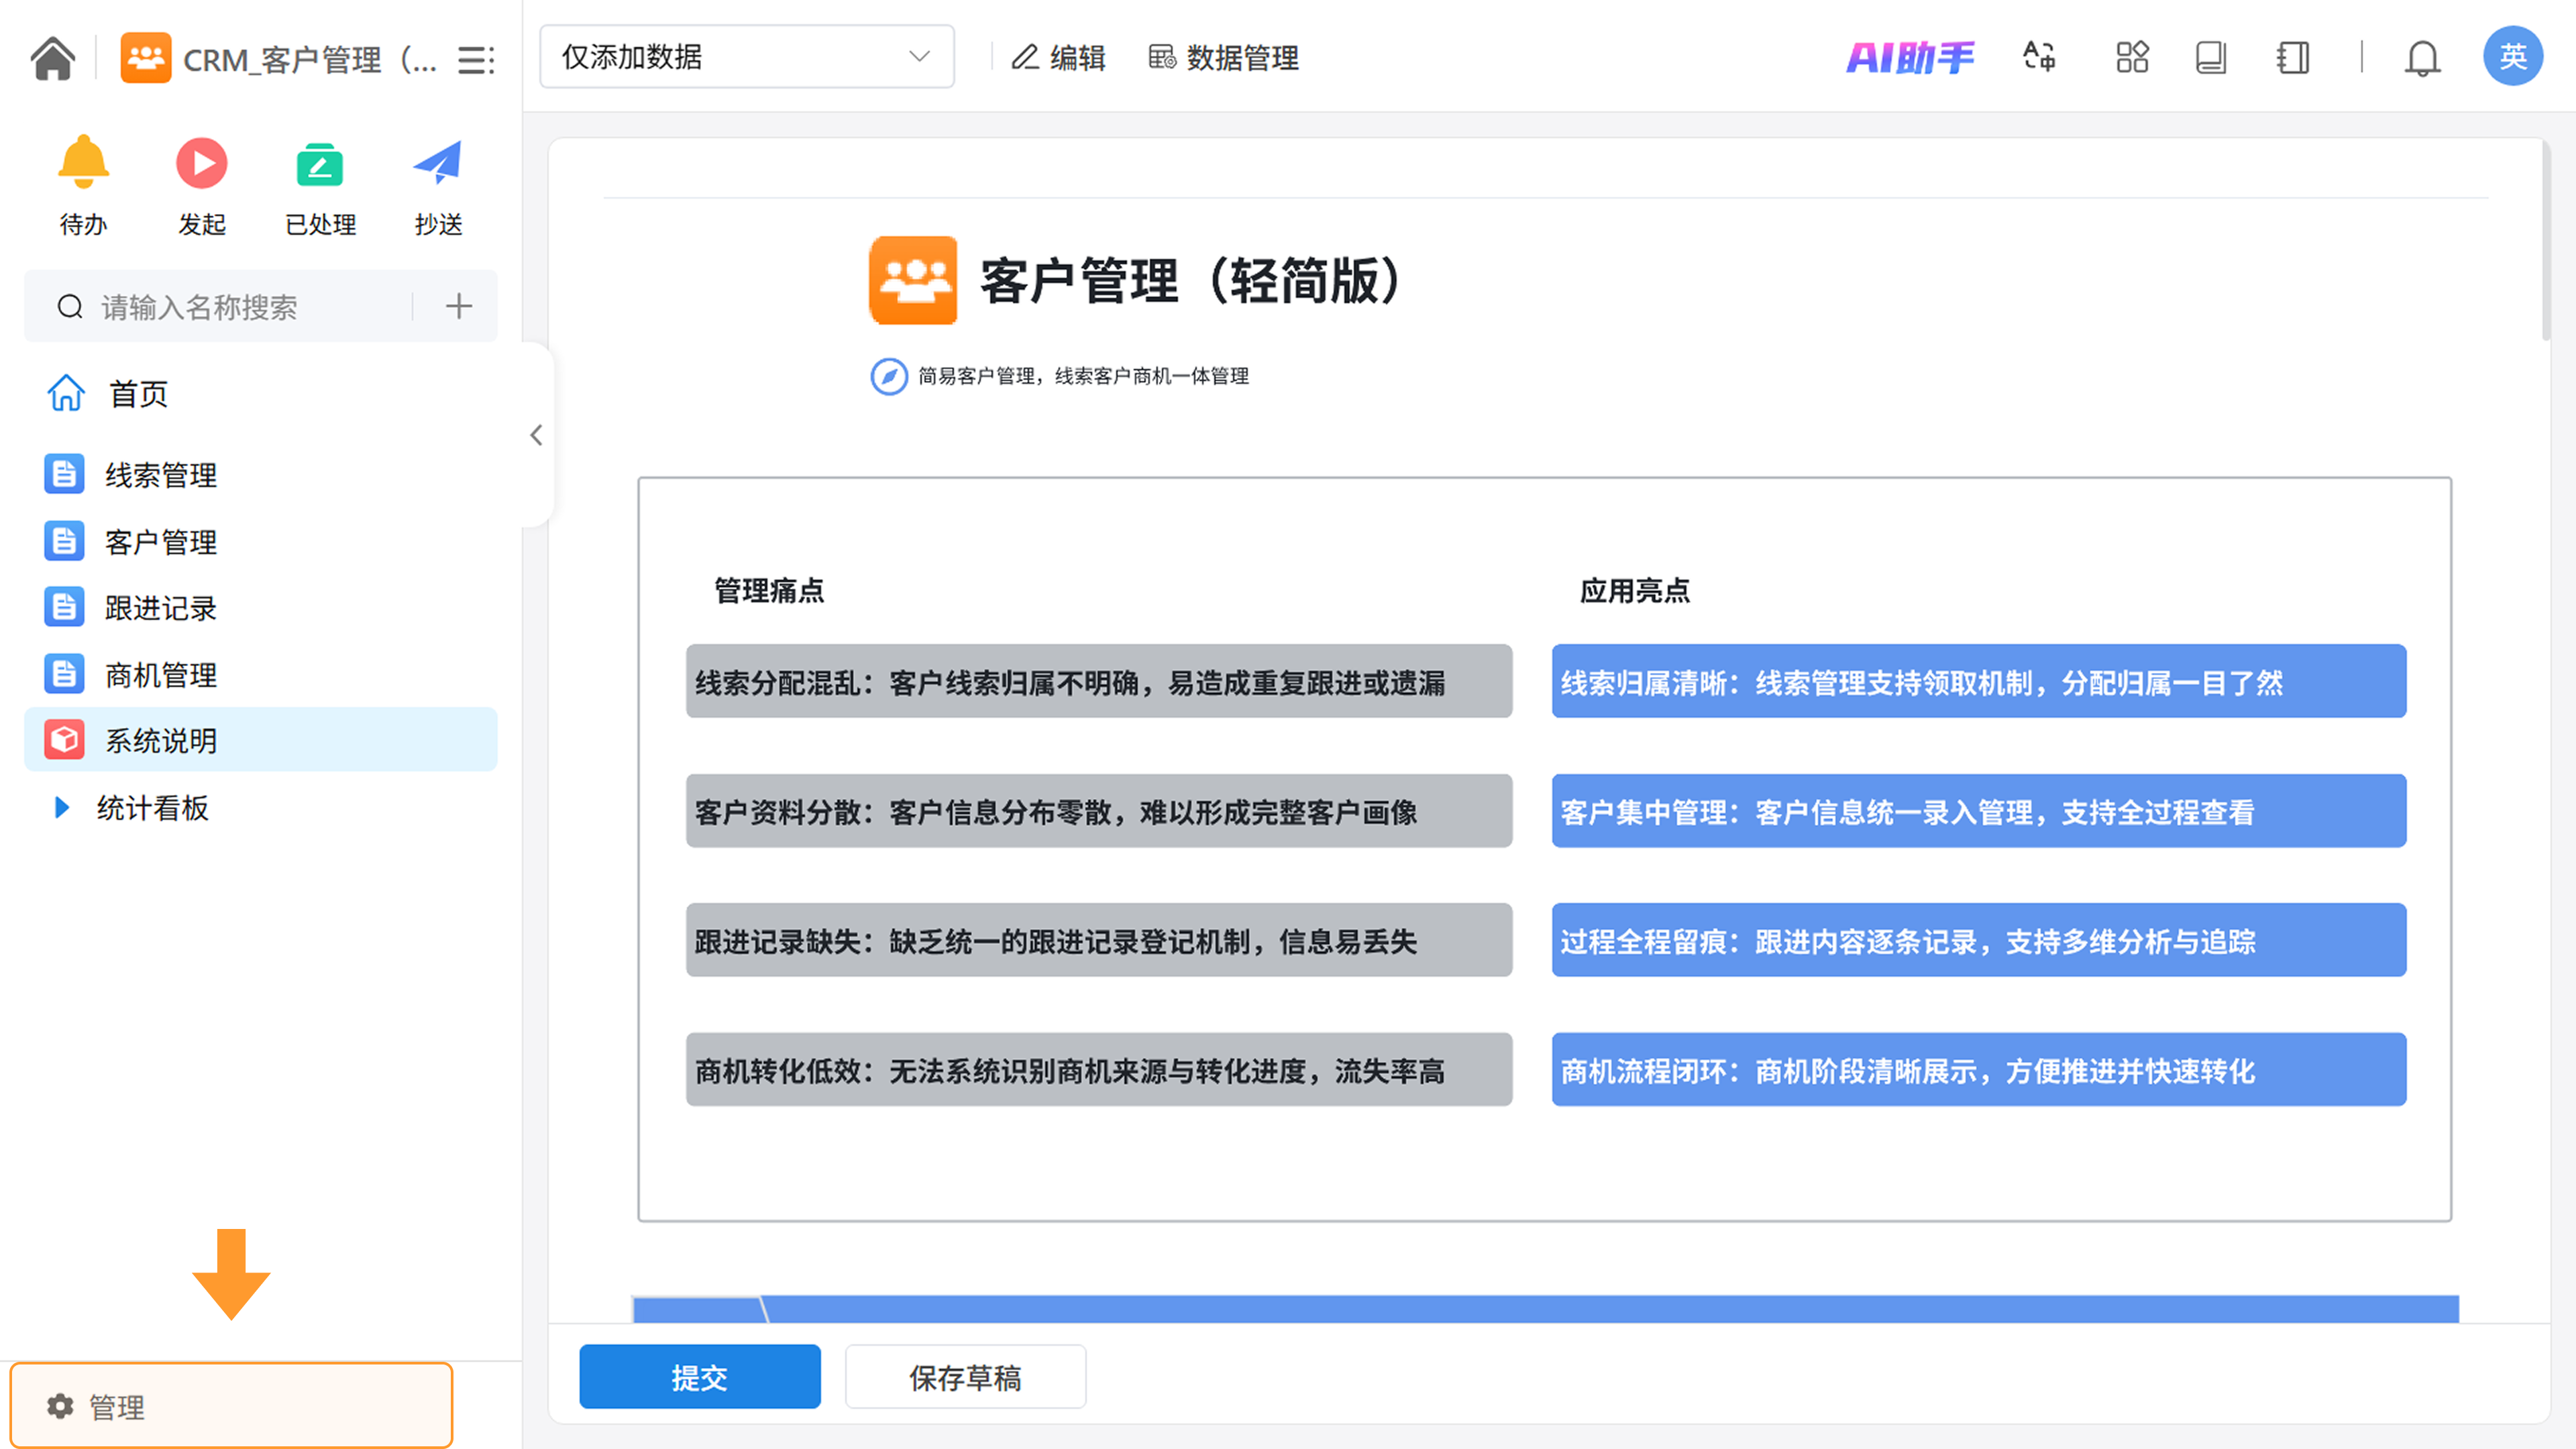Open the 抄送 paper plane icon
The image size is (2576, 1449).
pos(438,163)
